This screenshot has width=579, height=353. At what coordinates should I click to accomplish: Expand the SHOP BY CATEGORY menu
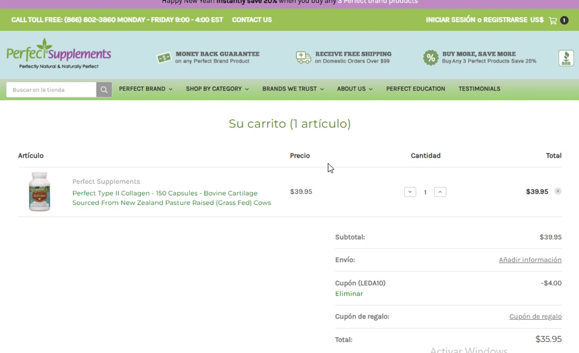[217, 89]
